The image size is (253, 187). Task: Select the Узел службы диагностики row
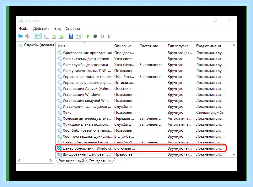point(141,65)
